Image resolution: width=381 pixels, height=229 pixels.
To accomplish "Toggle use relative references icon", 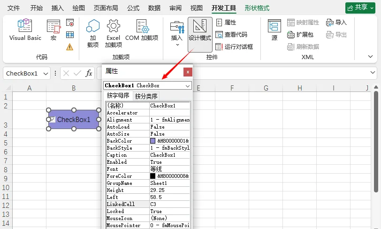I will (x=70, y=35).
